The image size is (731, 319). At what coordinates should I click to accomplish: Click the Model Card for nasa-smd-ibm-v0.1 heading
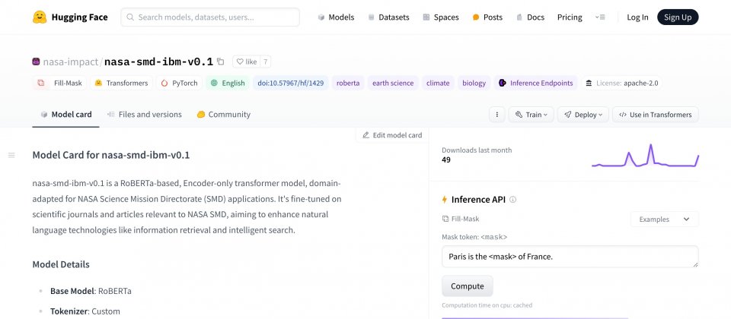point(111,155)
